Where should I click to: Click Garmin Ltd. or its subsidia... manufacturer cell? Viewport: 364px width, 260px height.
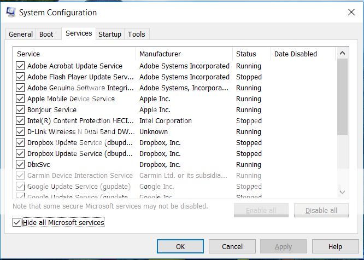click(x=184, y=175)
